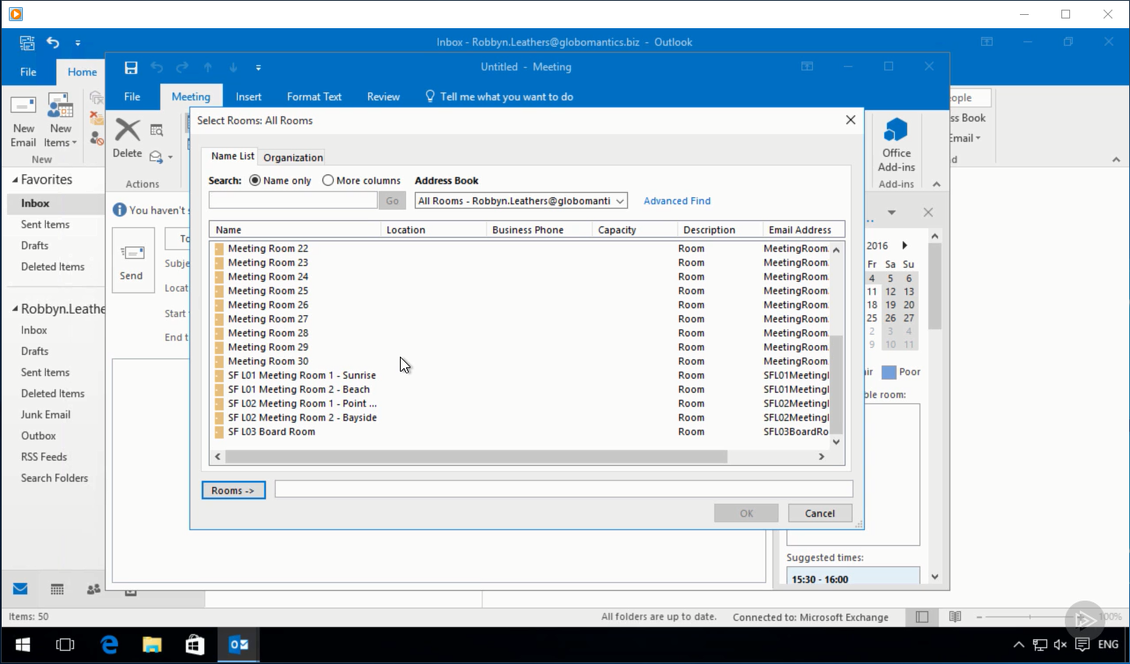The width and height of the screenshot is (1130, 664).
Task: Launch Microsoft Edge from taskbar
Action: click(x=109, y=645)
